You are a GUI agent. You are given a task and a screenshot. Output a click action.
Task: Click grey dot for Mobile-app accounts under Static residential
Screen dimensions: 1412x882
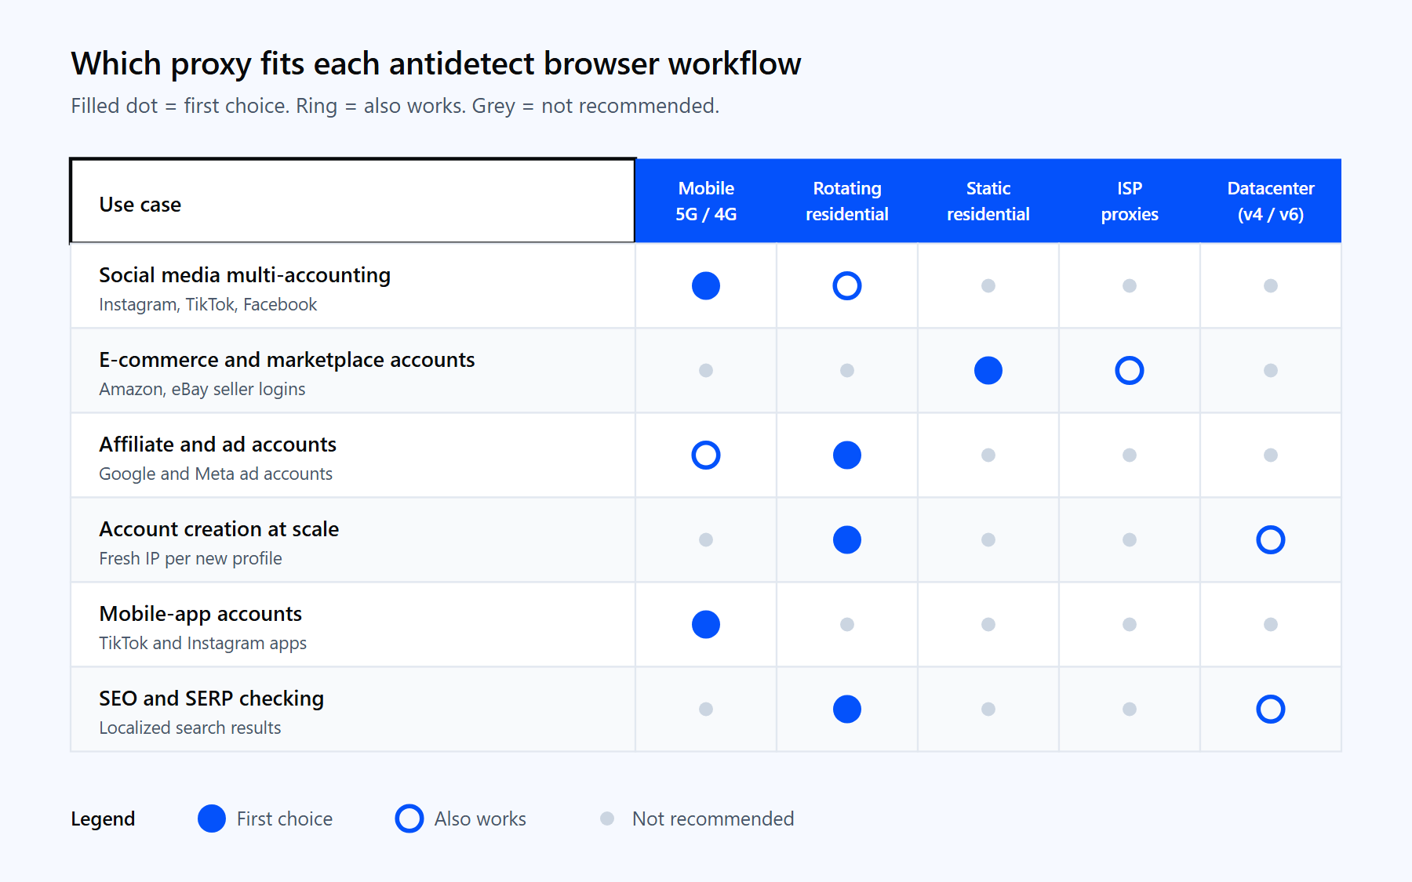988,624
